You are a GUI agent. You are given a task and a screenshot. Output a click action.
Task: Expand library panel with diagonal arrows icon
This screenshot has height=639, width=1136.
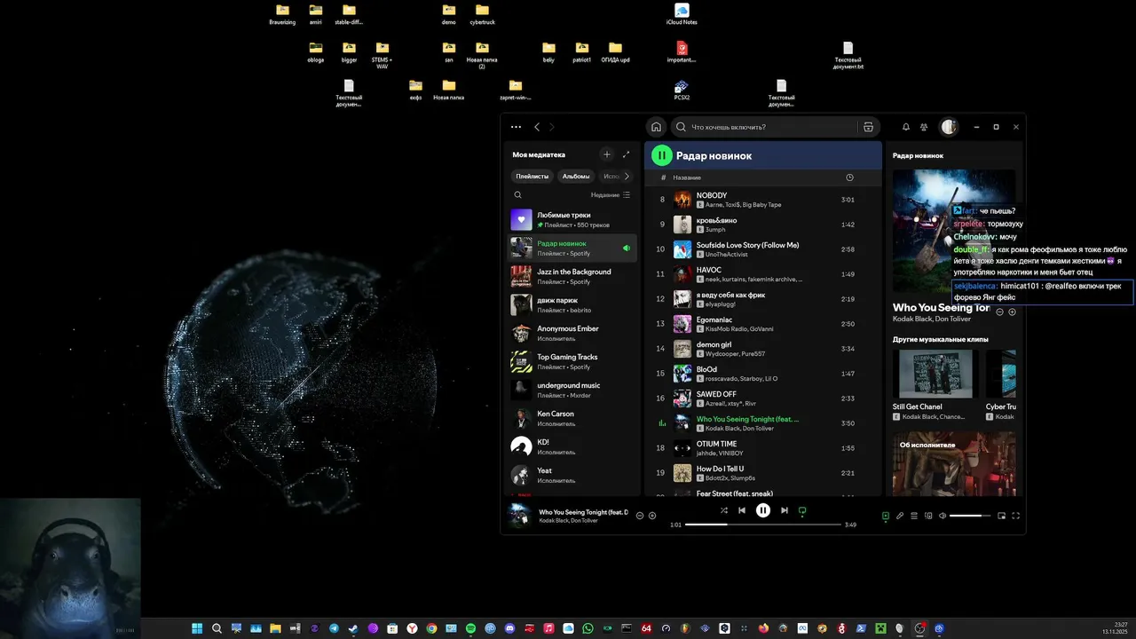click(626, 154)
